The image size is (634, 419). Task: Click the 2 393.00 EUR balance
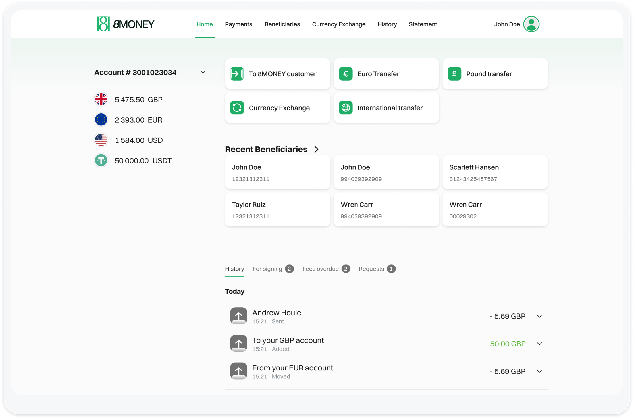[138, 120]
